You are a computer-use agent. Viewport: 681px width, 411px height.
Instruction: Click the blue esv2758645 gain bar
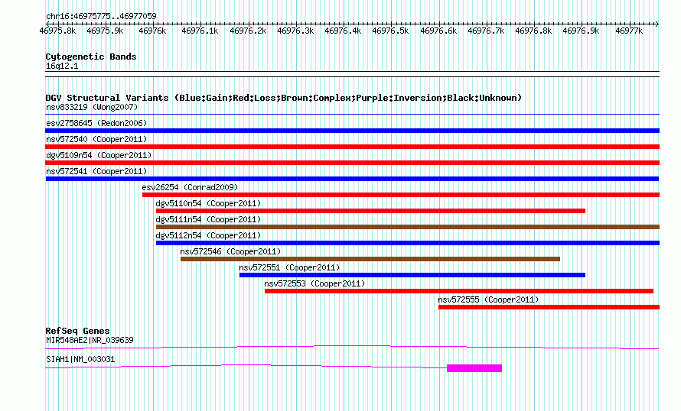tap(352, 131)
